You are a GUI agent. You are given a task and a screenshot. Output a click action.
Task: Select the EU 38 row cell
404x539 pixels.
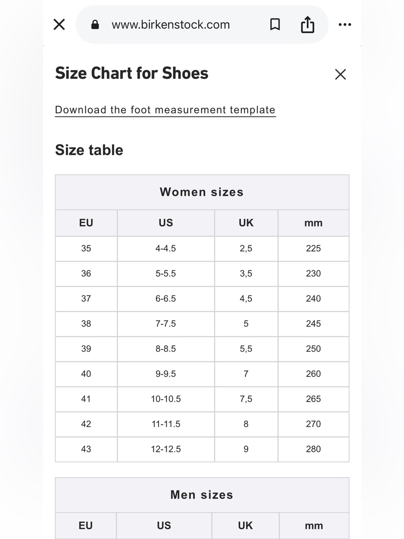(x=86, y=324)
